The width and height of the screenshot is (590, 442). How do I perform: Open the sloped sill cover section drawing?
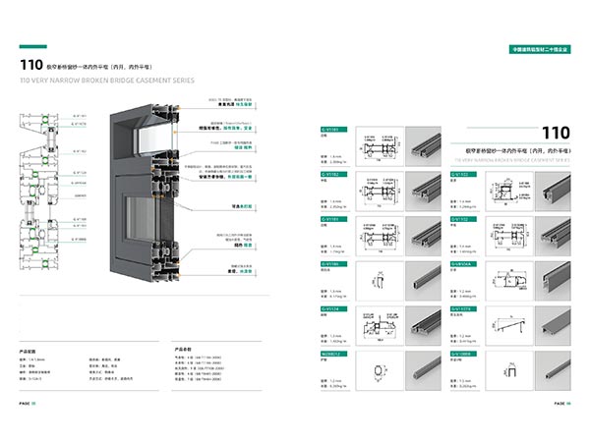coord(509,326)
